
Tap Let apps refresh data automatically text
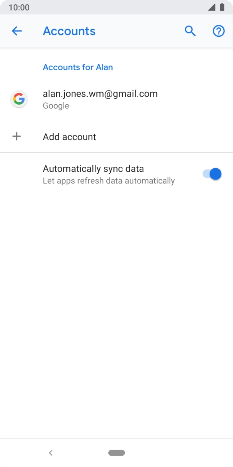(109, 181)
